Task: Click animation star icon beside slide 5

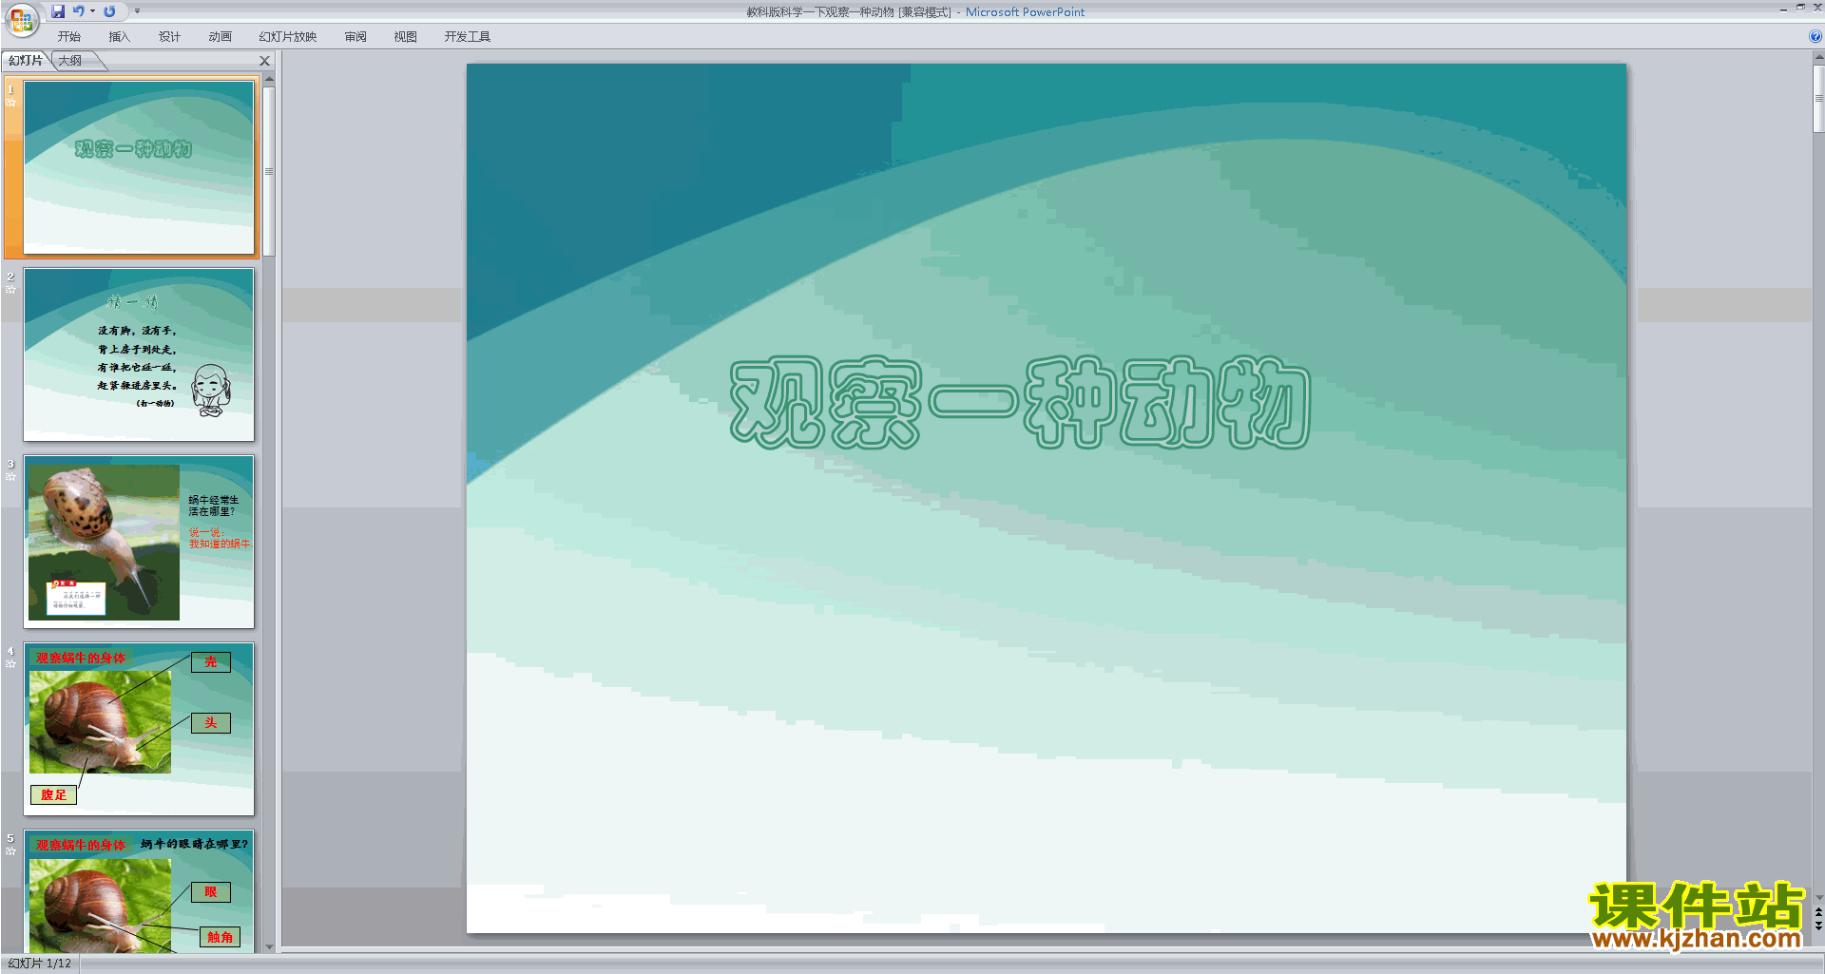Action: (10, 850)
